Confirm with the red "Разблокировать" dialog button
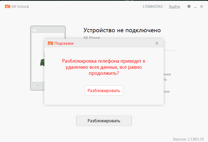The height and width of the screenshot is (142, 208). click(x=104, y=91)
